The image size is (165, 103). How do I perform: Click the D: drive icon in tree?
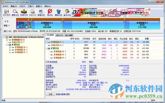click(13, 47)
